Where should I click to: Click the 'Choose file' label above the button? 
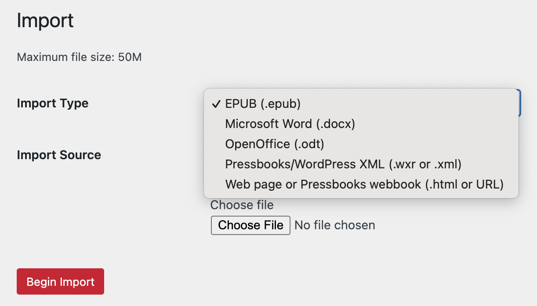pyautogui.click(x=242, y=205)
